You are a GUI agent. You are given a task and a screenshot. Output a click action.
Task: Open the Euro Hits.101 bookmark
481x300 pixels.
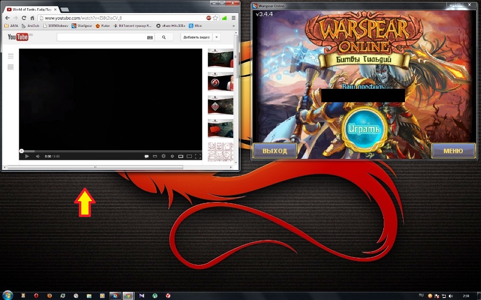(171, 26)
